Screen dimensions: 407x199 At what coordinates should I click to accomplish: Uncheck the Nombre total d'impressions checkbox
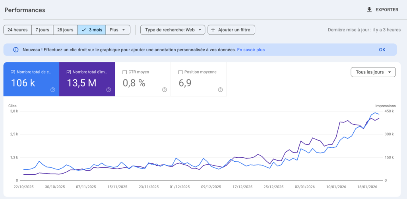coord(69,72)
